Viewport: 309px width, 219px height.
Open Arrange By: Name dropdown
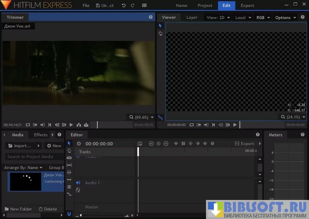23,168
